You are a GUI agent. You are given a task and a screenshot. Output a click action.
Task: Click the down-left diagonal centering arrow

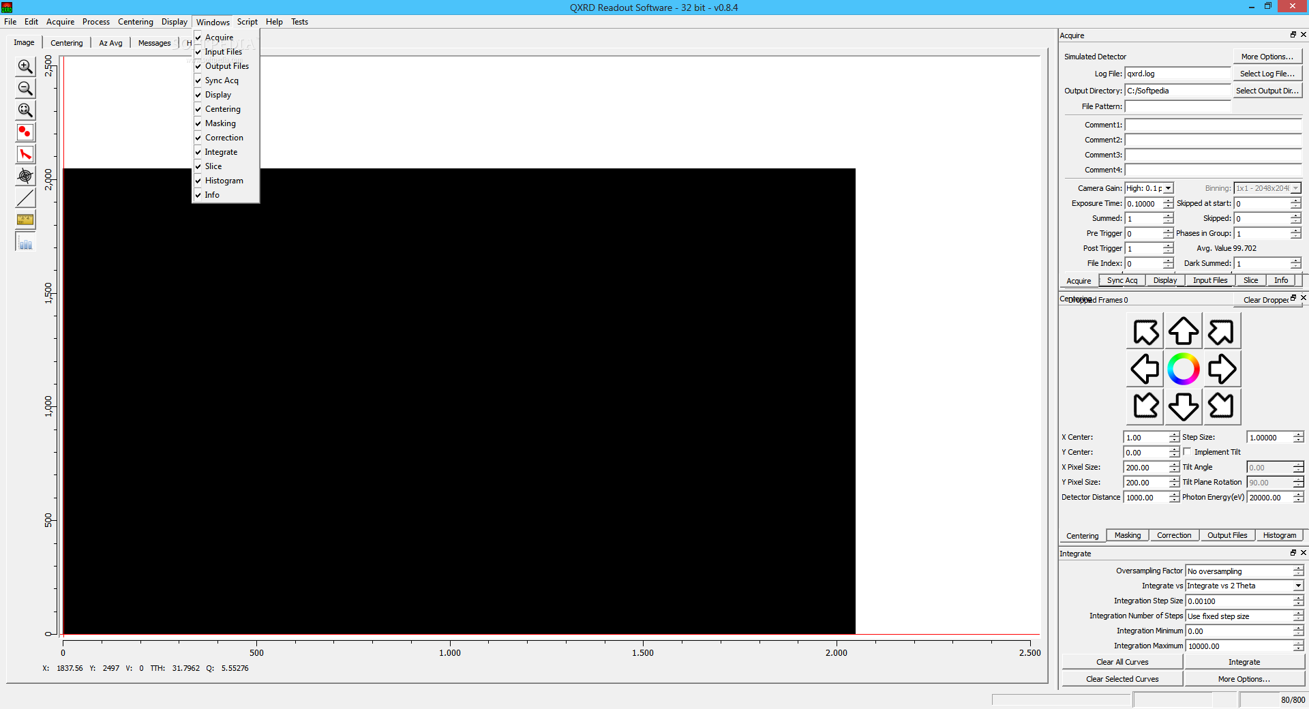[1145, 406]
